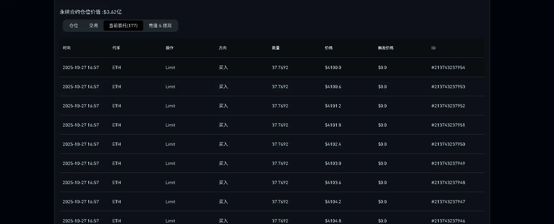Open the 交易 tab
This screenshot has height=224, width=554.
pyautogui.click(x=94, y=26)
